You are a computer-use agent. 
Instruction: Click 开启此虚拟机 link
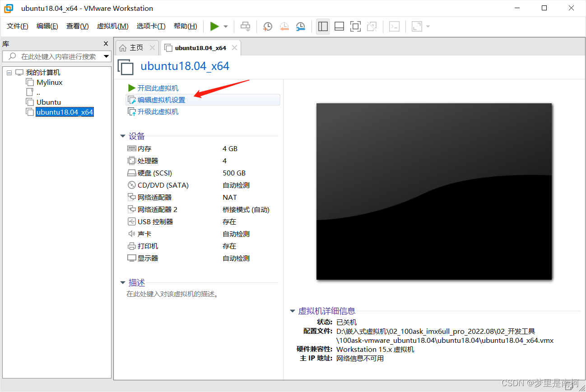[158, 88]
